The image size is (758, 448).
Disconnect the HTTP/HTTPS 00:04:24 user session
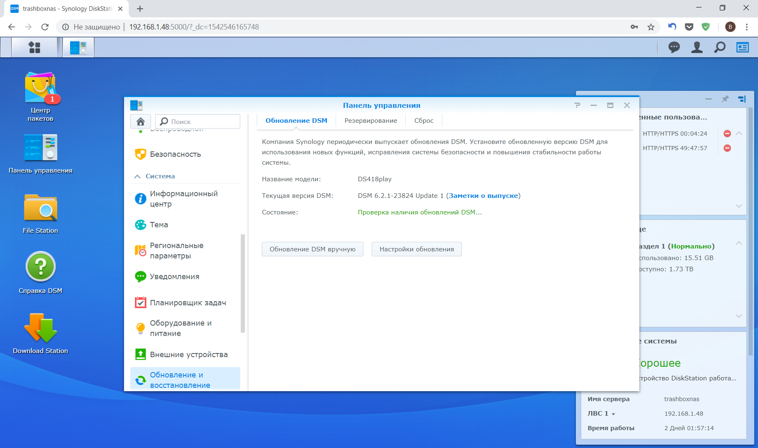(x=727, y=134)
